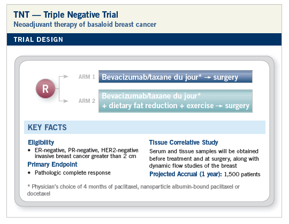Select the Primary Endpoint heading

pos(52,164)
